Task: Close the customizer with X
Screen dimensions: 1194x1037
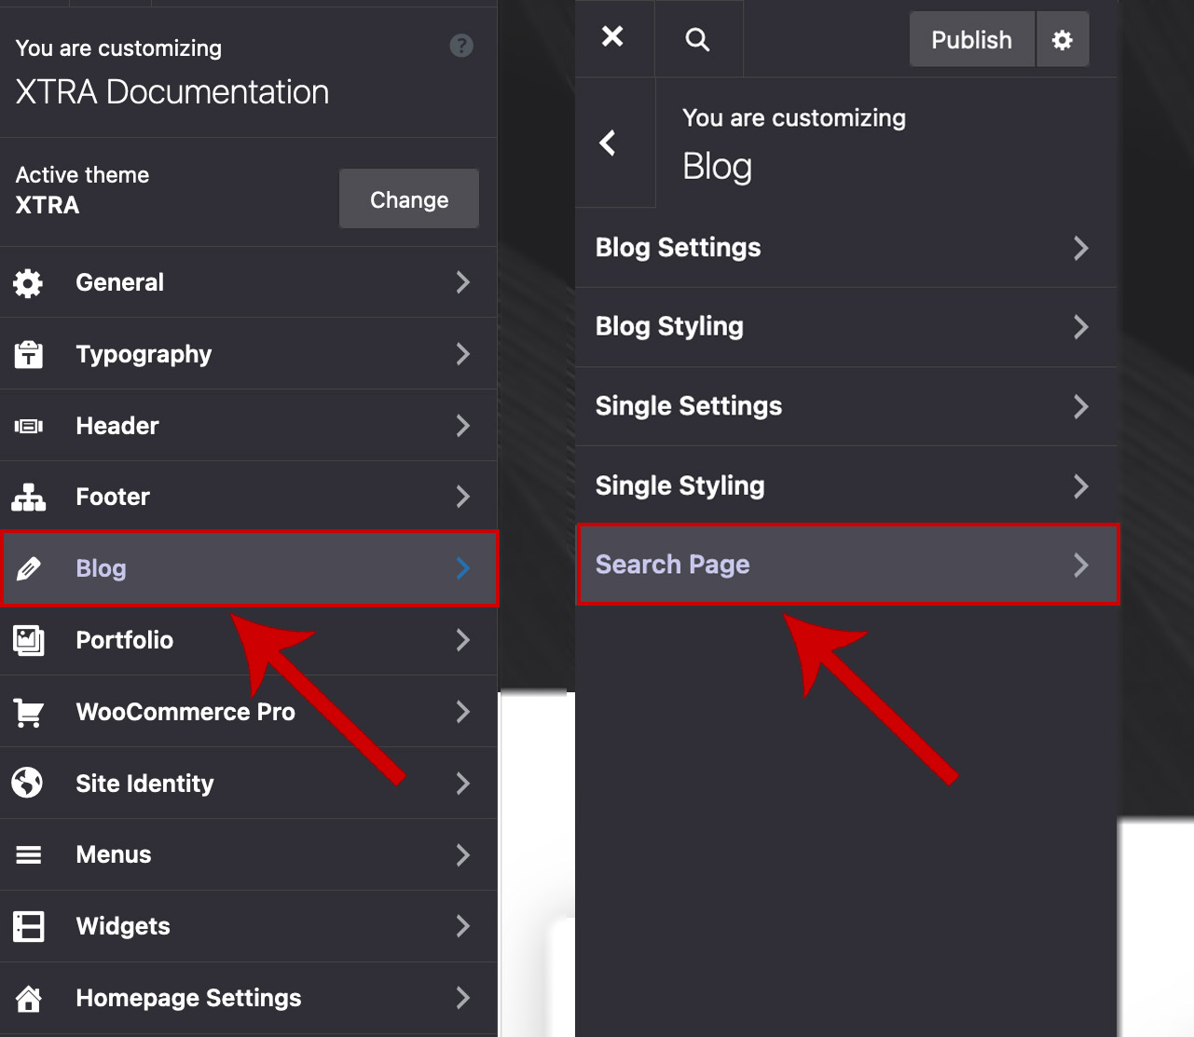Action: point(612,36)
